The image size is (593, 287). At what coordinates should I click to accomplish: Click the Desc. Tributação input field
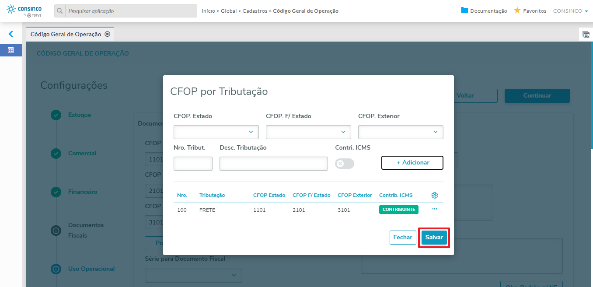pos(274,164)
